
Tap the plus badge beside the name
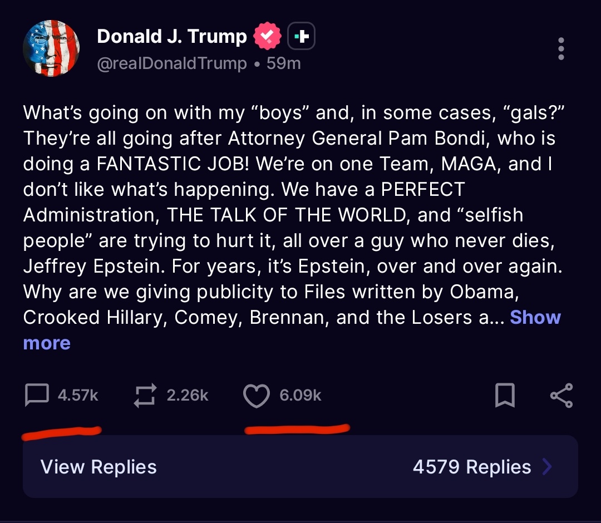pos(301,36)
